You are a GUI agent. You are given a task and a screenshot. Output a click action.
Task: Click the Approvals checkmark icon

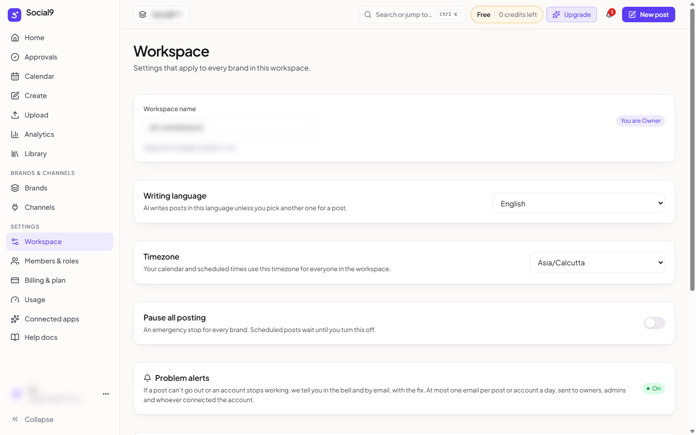(x=15, y=57)
